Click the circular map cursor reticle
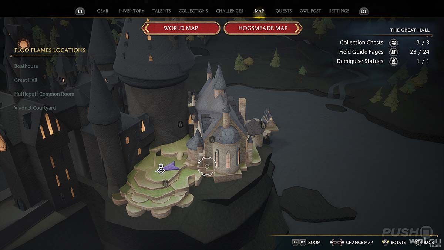 click(x=207, y=166)
